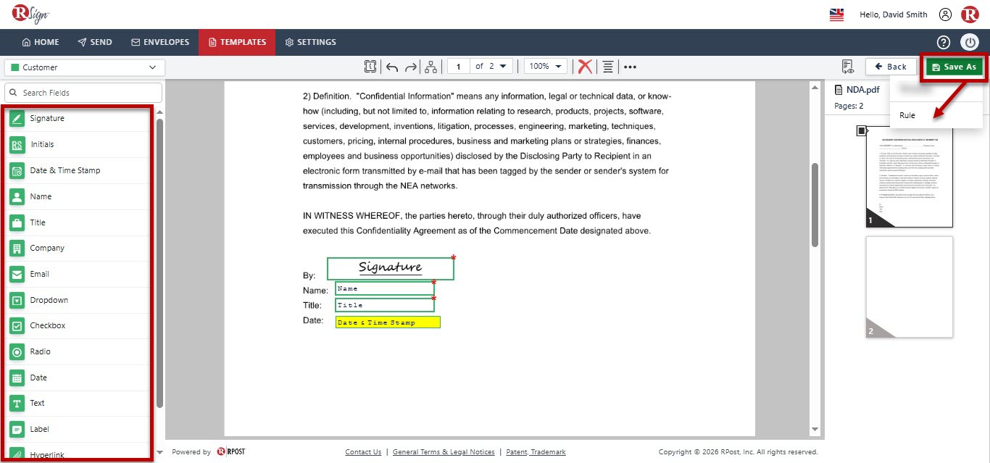Select the Title field in sidebar
990x463 pixels.
[79, 222]
